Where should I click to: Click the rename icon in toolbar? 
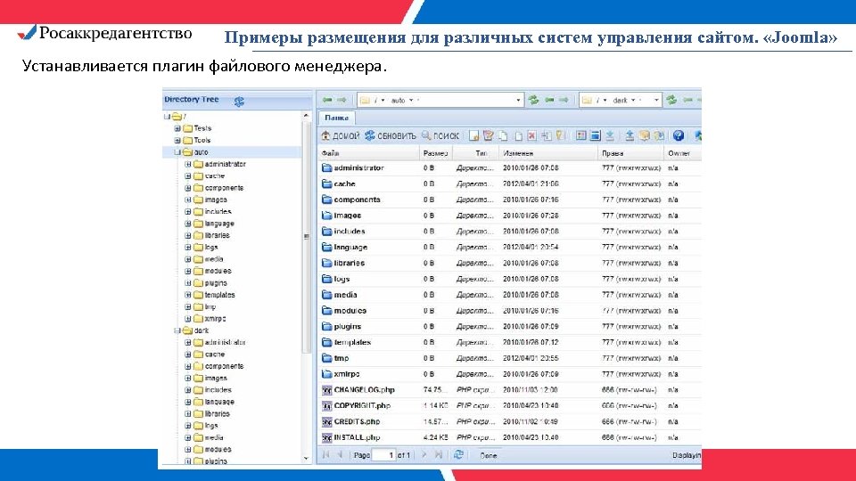pos(547,135)
